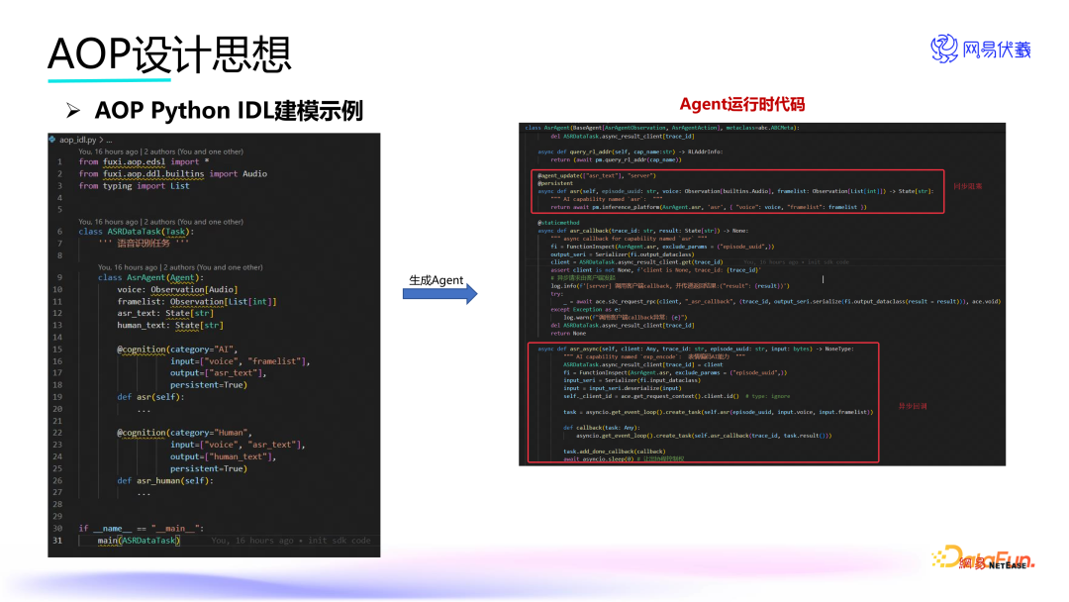The height and width of the screenshot is (602, 1069).
Task: Click 'voice: Observation[Audio]' line
Action: click(x=177, y=290)
